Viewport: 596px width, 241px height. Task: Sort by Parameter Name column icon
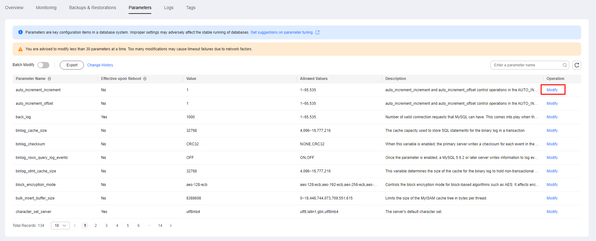tap(49, 79)
